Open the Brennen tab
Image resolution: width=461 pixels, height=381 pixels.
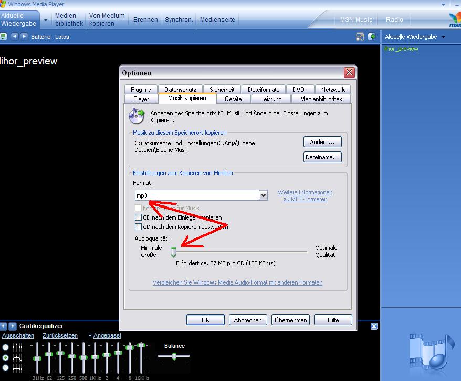point(145,20)
